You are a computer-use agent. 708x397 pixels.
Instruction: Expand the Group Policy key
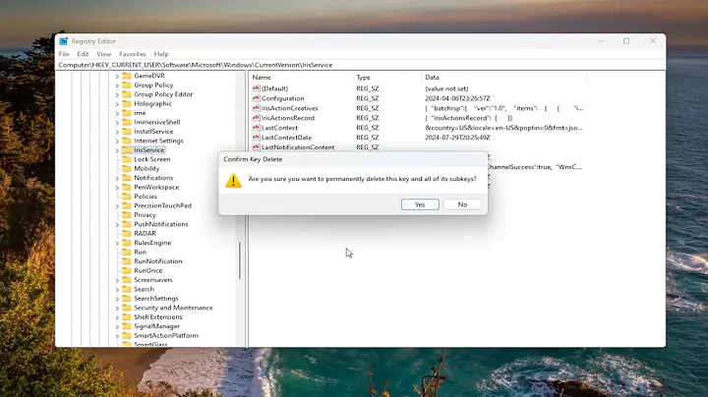pos(117,85)
